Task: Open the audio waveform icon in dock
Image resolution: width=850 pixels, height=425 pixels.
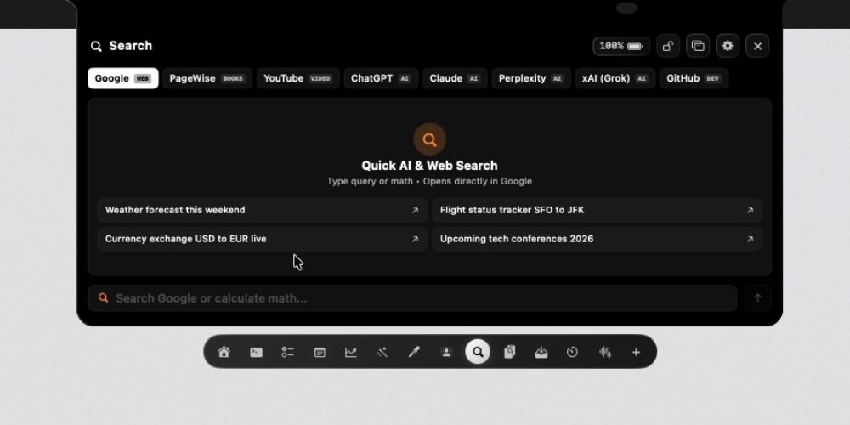Action: pos(605,353)
